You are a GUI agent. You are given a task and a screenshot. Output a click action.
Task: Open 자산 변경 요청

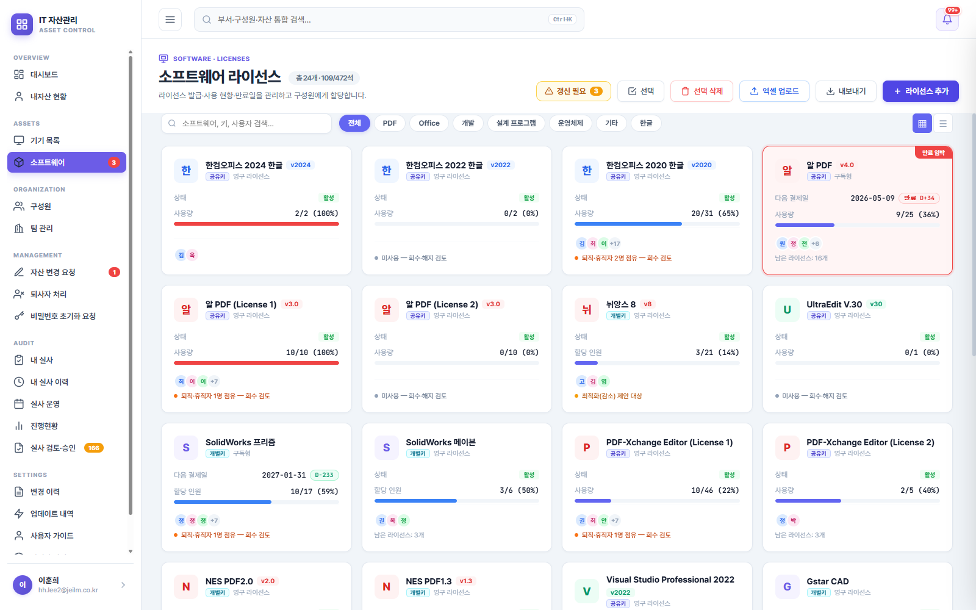[67, 272]
